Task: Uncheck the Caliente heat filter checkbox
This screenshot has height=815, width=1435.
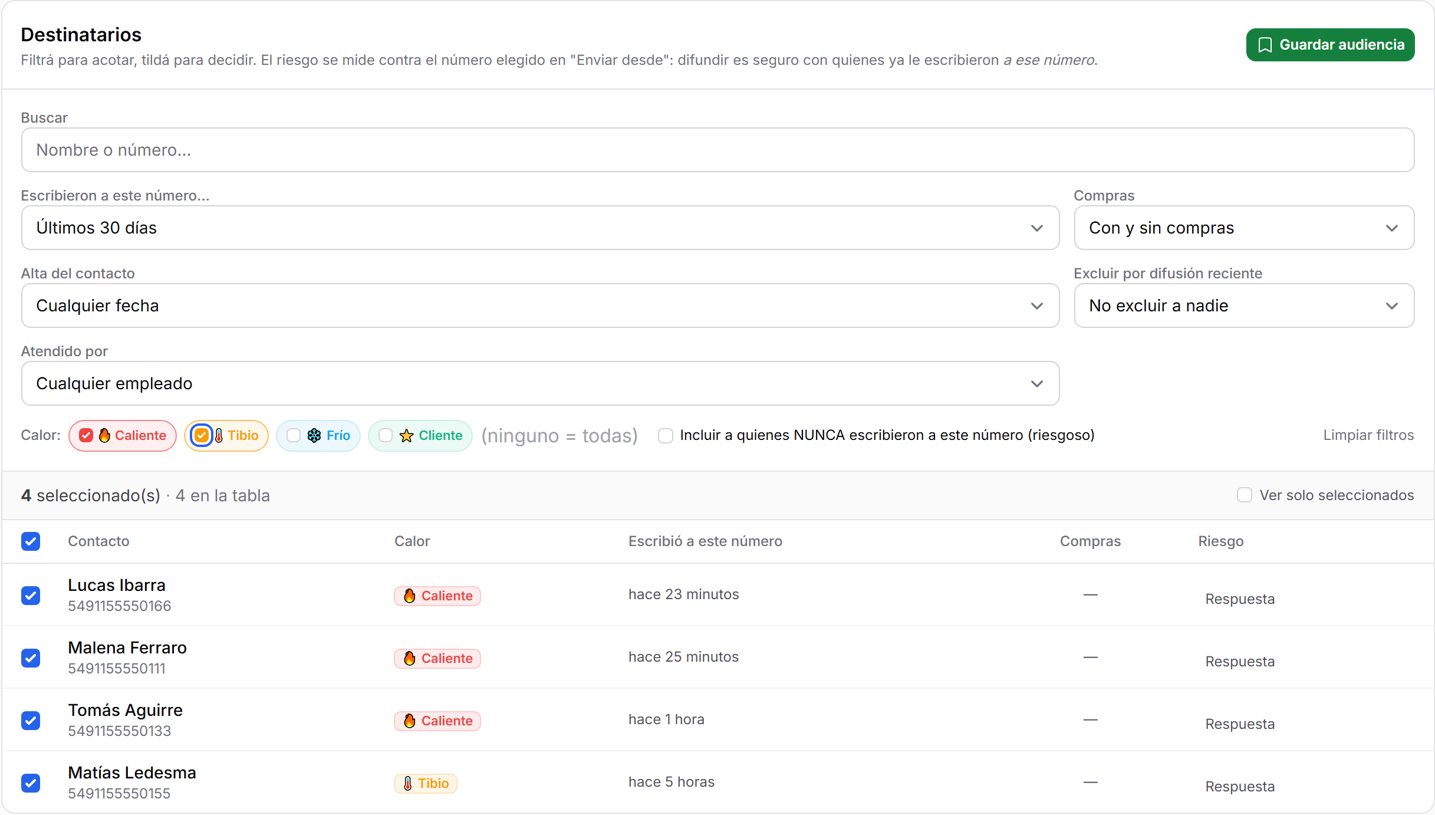Action: coord(86,435)
